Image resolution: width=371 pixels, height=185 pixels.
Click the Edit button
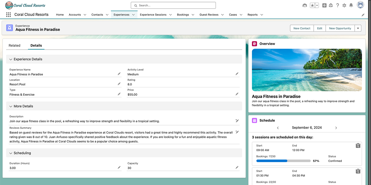[319, 28]
